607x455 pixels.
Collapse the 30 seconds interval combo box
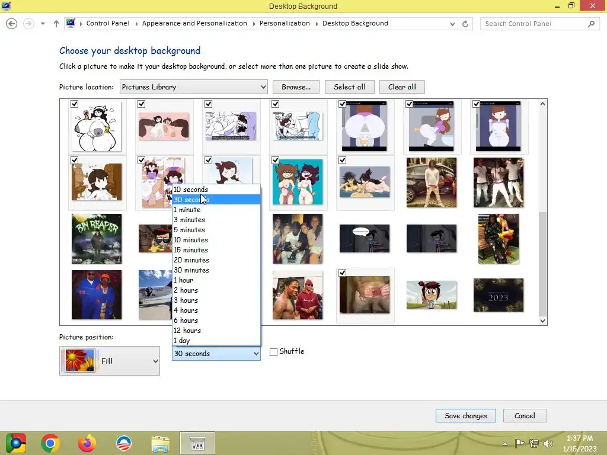(216, 353)
